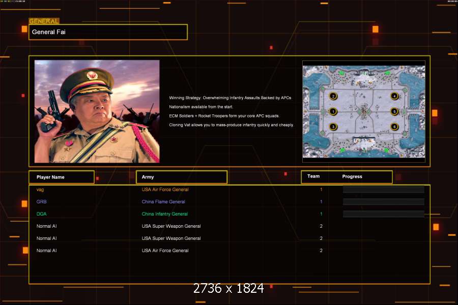Click GRB's loading progress bar
458x305 pixels.
coord(384,202)
